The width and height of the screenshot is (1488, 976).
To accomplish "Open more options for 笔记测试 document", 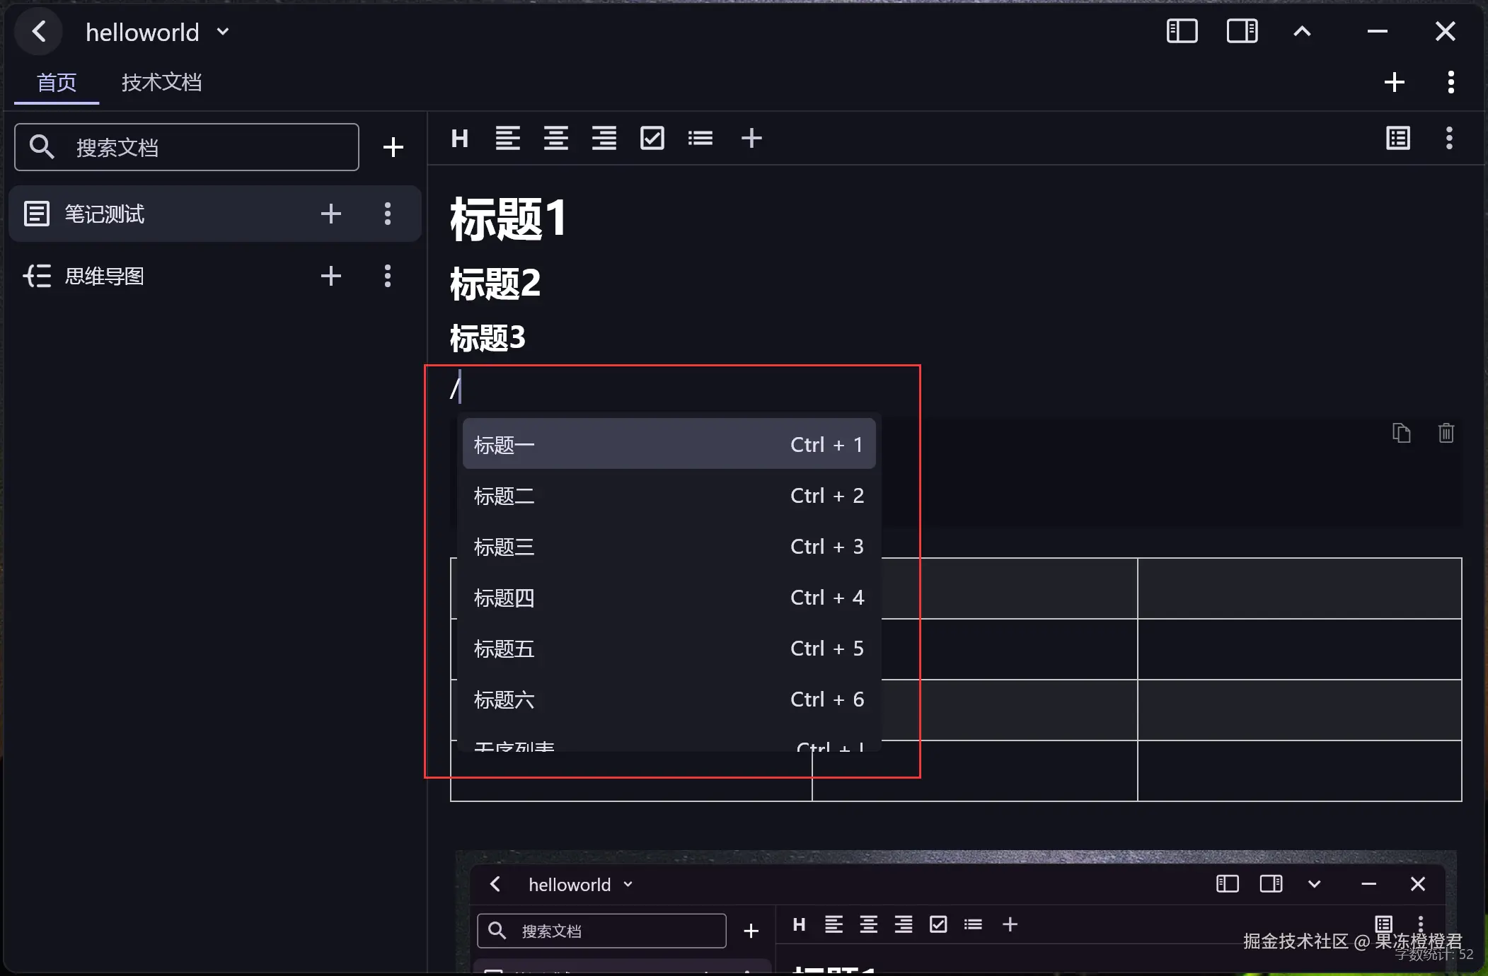I will click(x=387, y=214).
